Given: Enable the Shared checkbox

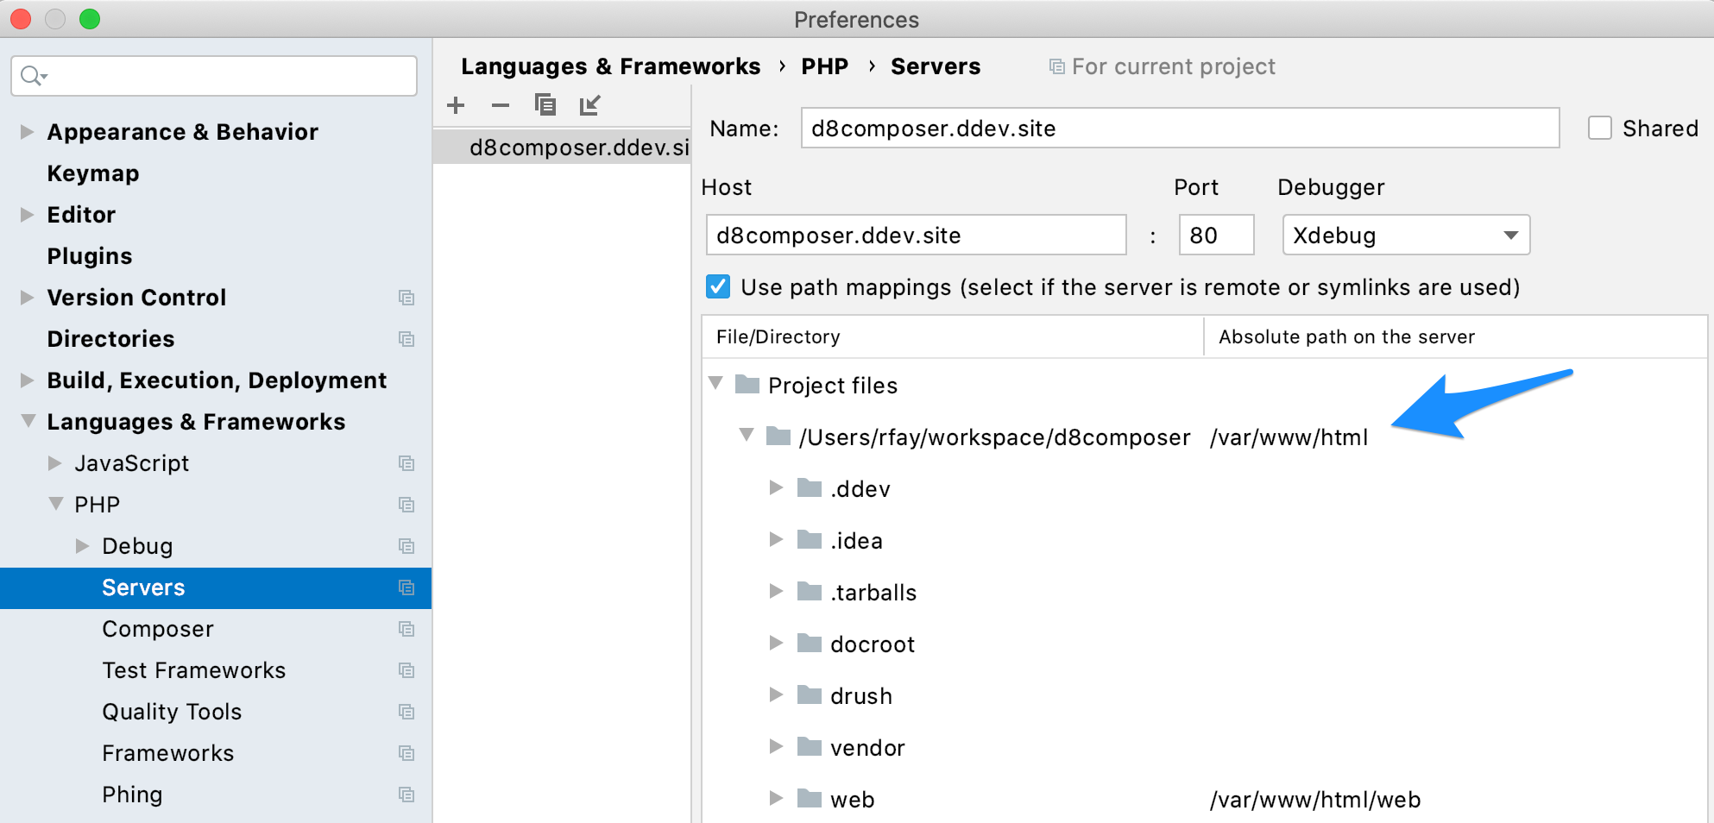Looking at the screenshot, I should pos(1600,128).
